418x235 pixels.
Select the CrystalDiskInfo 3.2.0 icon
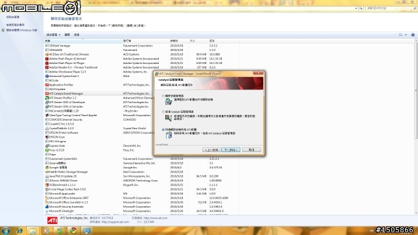(46, 129)
